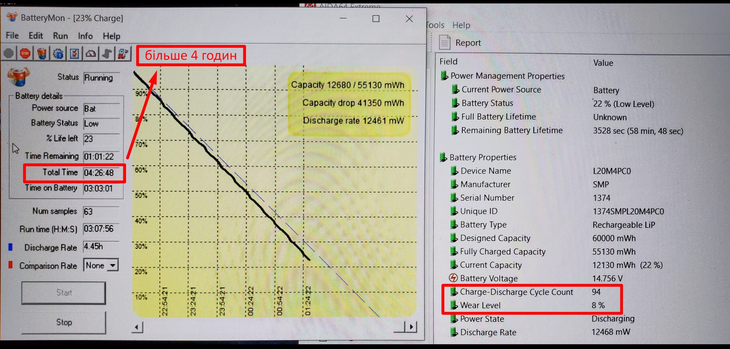The image size is (730, 349).
Task: Click the battery-with-clock toolbar icon
Action: pyautogui.click(x=123, y=54)
